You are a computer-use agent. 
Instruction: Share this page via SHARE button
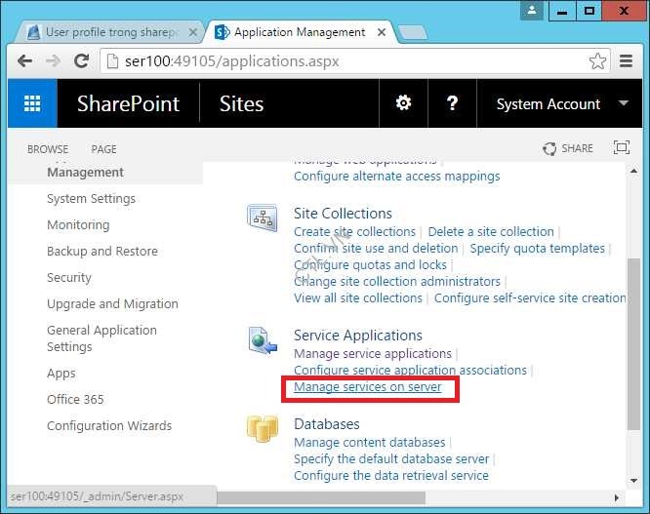(568, 148)
